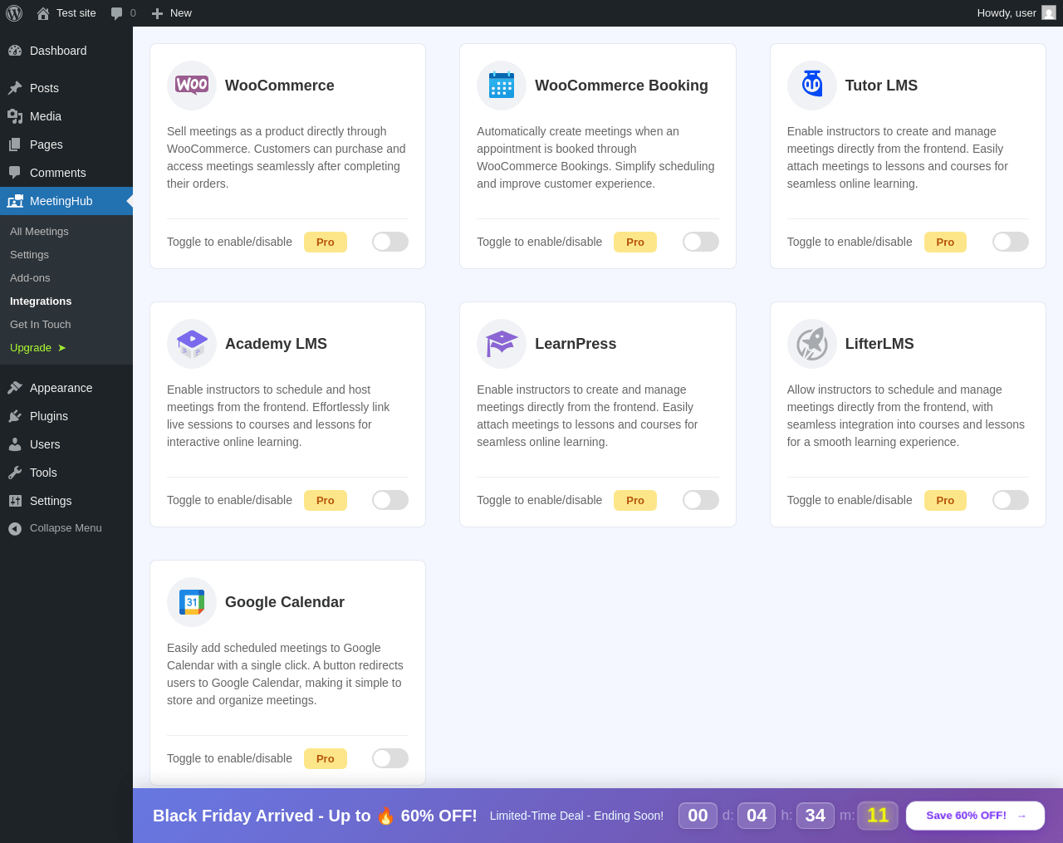Click the Pro badge on Tutor LMS card

[945, 242]
